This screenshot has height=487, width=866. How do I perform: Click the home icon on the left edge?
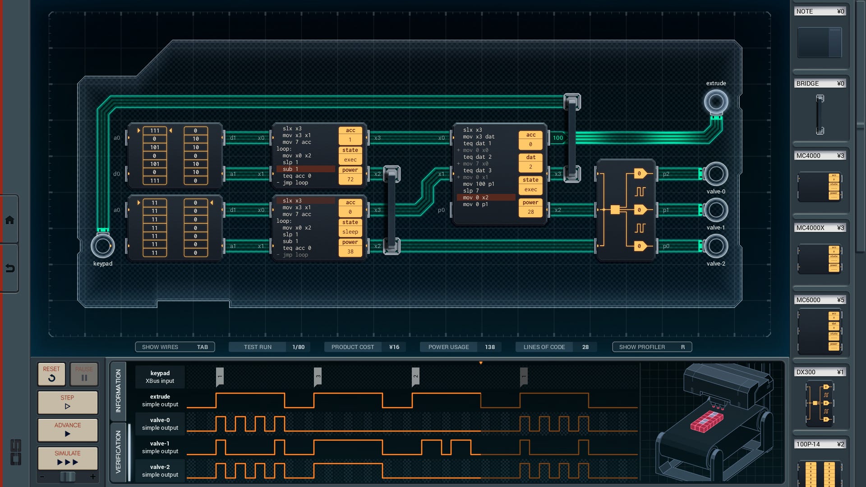(x=9, y=221)
